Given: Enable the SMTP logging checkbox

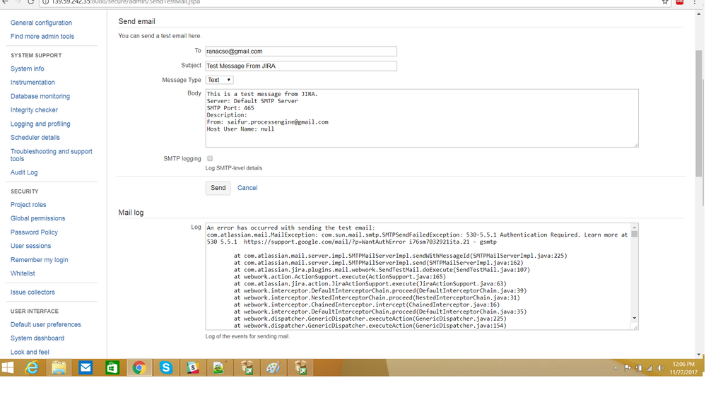Looking at the screenshot, I should (x=210, y=158).
